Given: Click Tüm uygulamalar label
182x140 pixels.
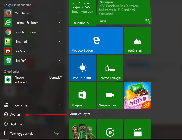Looking at the screenshot, I should (x=22, y=134).
